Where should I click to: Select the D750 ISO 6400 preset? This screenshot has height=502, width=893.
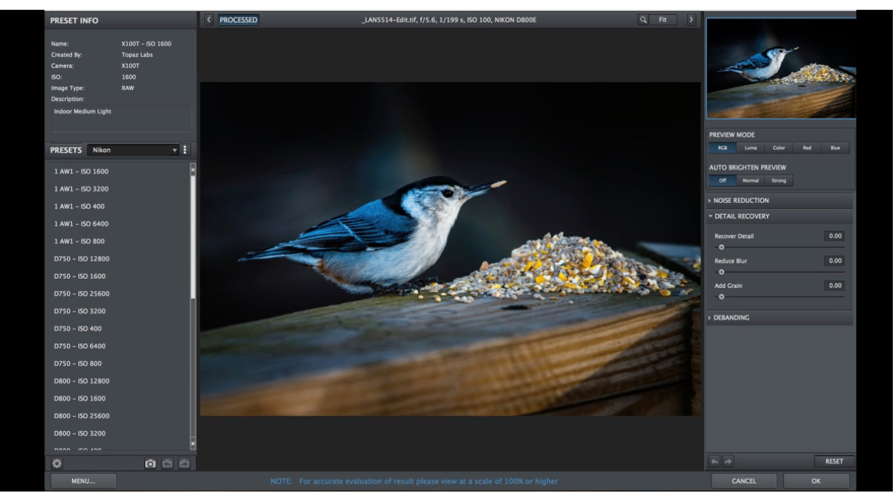(x=79, y=346)
